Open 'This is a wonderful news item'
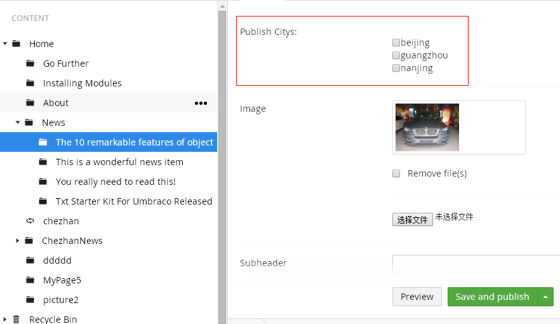560x324 pixels. (119, 162)
